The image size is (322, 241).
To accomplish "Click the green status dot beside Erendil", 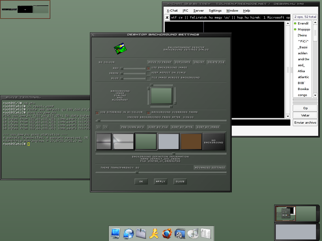I will coord(295,23).
